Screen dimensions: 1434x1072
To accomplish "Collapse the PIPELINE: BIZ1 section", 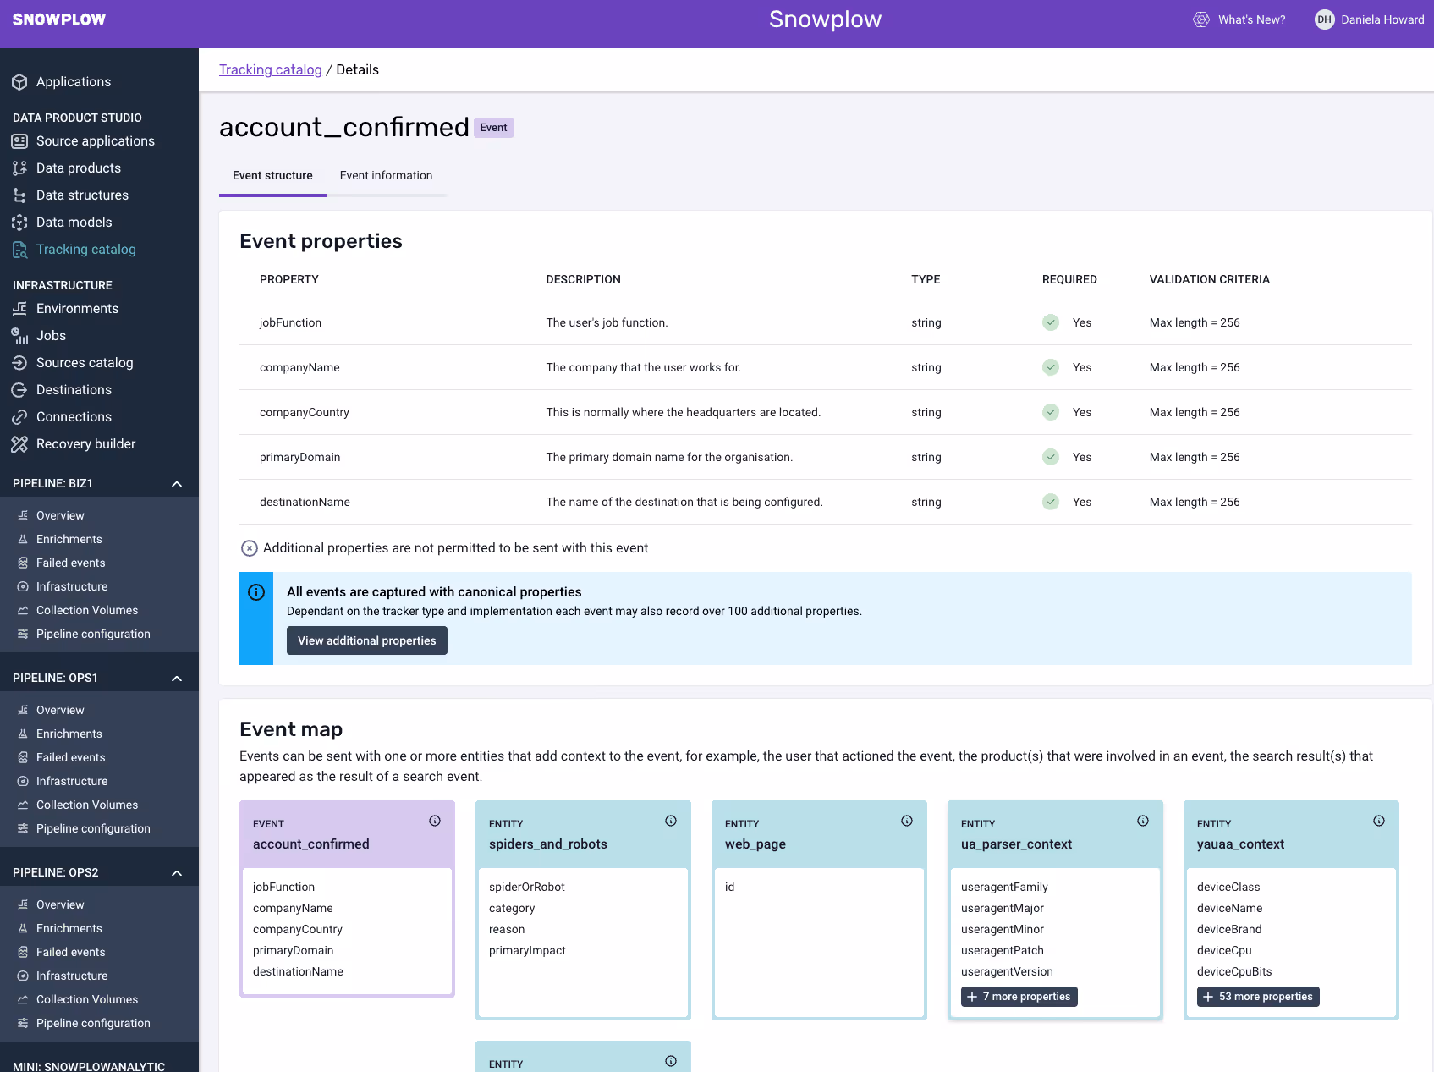I will [177, 484].
